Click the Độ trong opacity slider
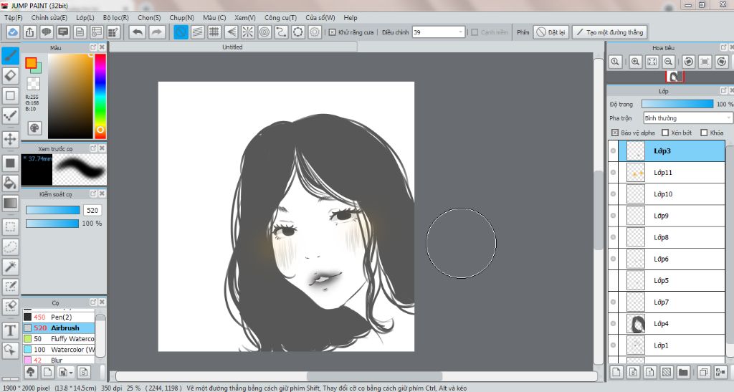734x392 pixels. pos(677,104)
